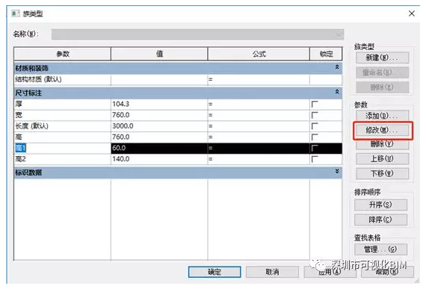Toggle lock checkbox for 长度 (默认) row
The width and height of the screenshot is (426, 289).
click(315, 126)
